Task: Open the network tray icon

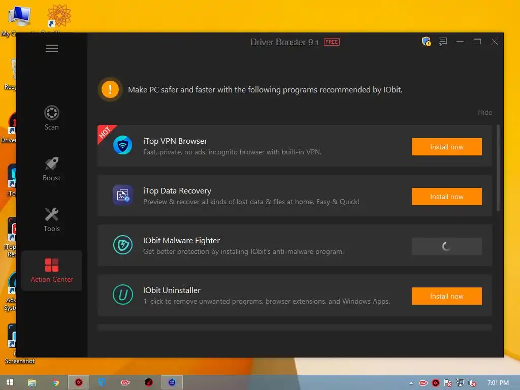Action: [x=460, y=383]
